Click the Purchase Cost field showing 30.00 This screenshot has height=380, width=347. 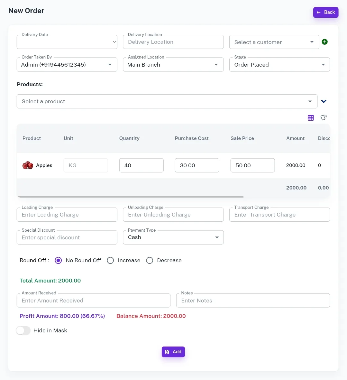[197, 165]
